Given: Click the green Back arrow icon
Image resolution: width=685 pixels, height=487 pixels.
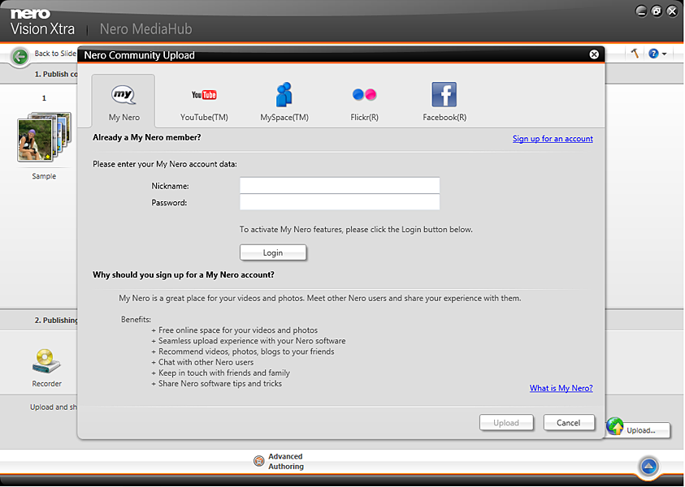Looking at the screenshot, I should click(20, 55).
